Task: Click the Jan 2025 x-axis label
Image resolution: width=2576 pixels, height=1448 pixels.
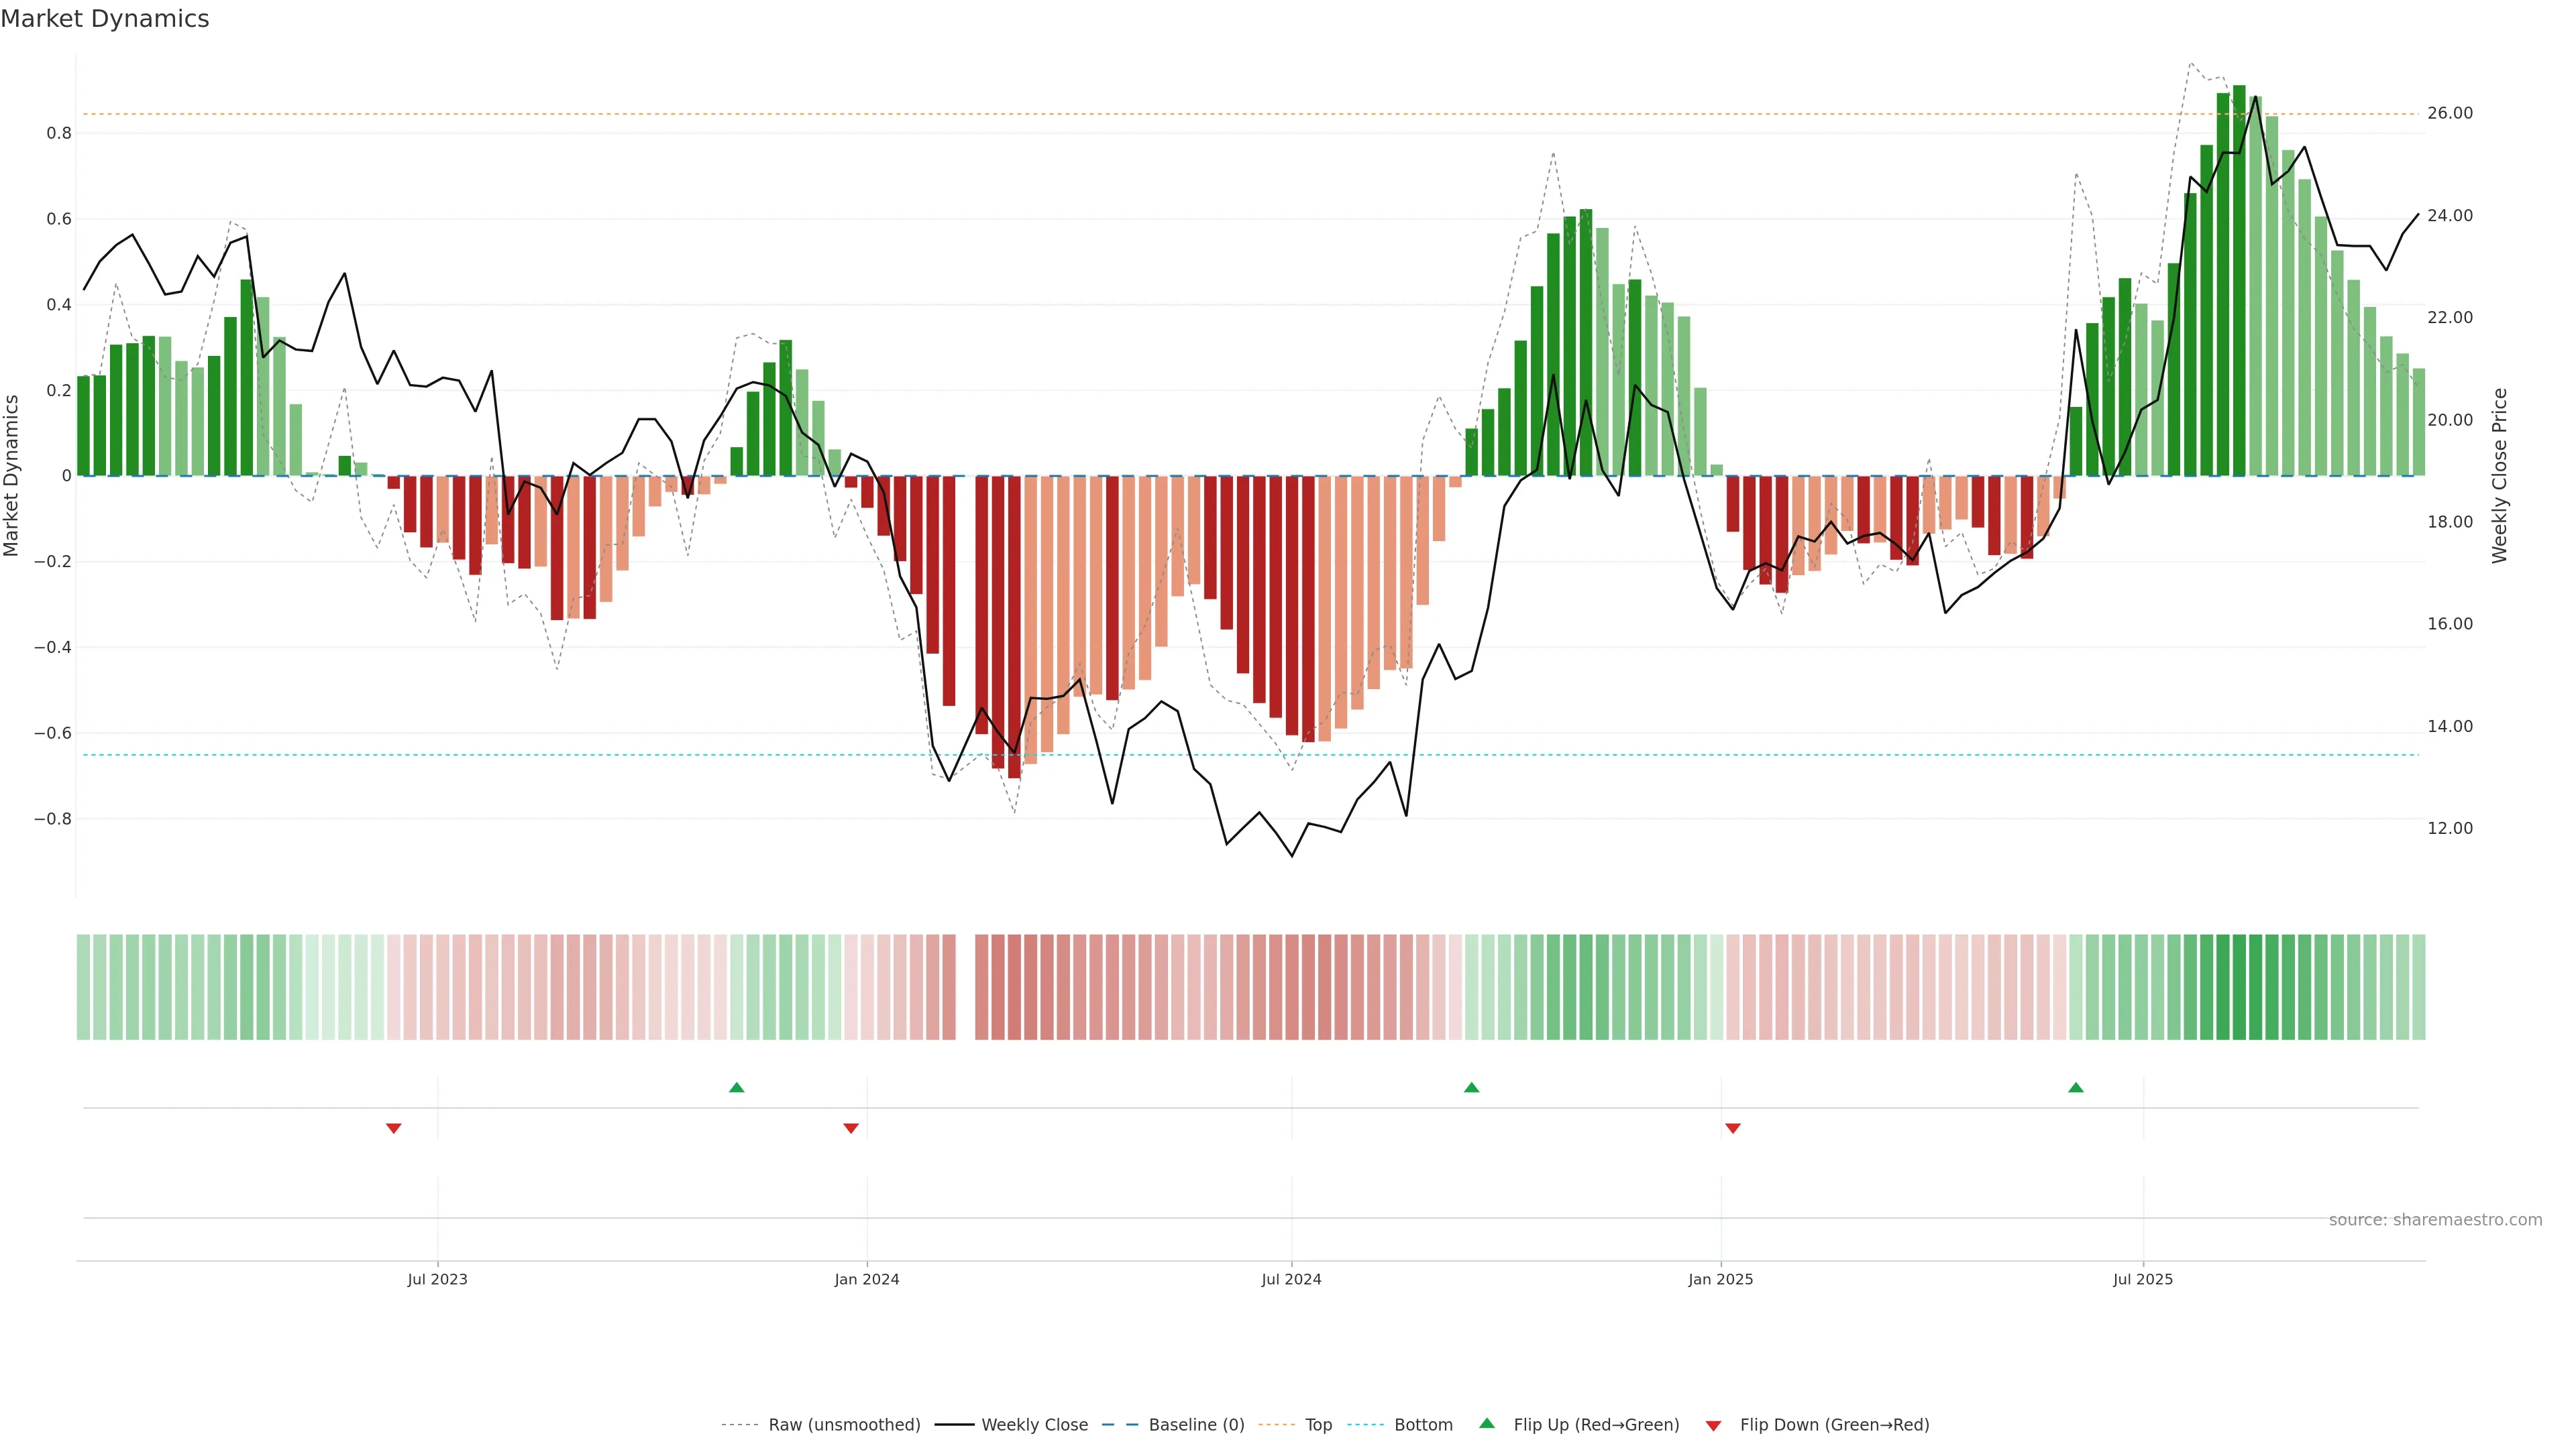Action: 1720,1279
